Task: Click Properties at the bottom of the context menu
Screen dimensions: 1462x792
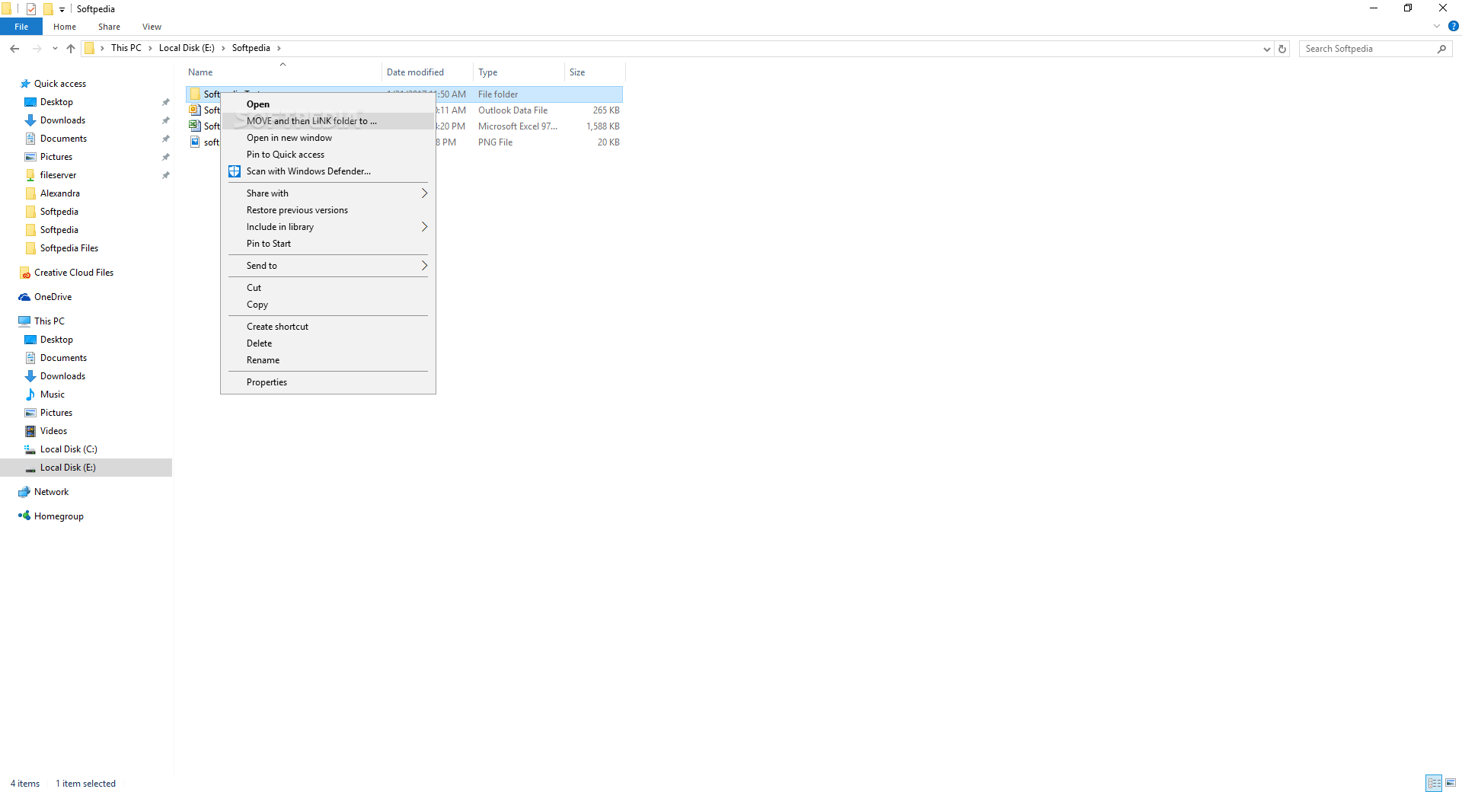Action: [x=266, y=382]
